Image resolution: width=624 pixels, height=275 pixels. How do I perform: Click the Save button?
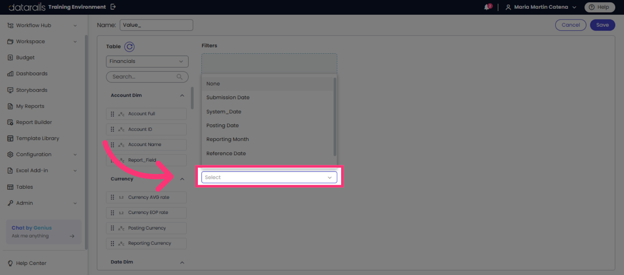click(603, 25)
